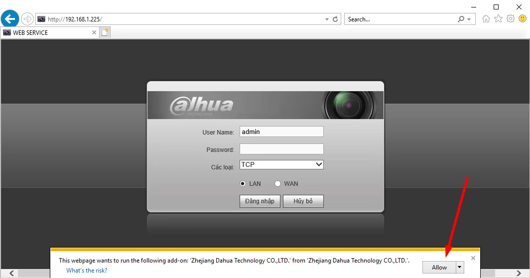Minimize the browser window
Screen dimensions: 530x278
pyautogui.click(x=474, y=7)
